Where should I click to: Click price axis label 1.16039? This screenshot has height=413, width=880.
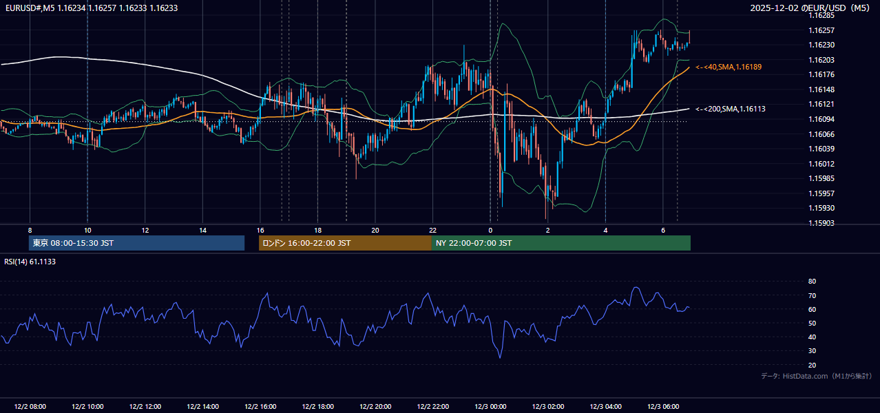821,149
